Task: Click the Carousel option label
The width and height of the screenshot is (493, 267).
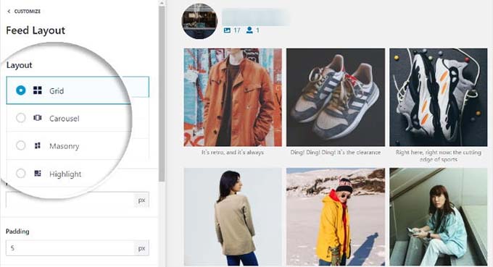Action: (64, 119)
